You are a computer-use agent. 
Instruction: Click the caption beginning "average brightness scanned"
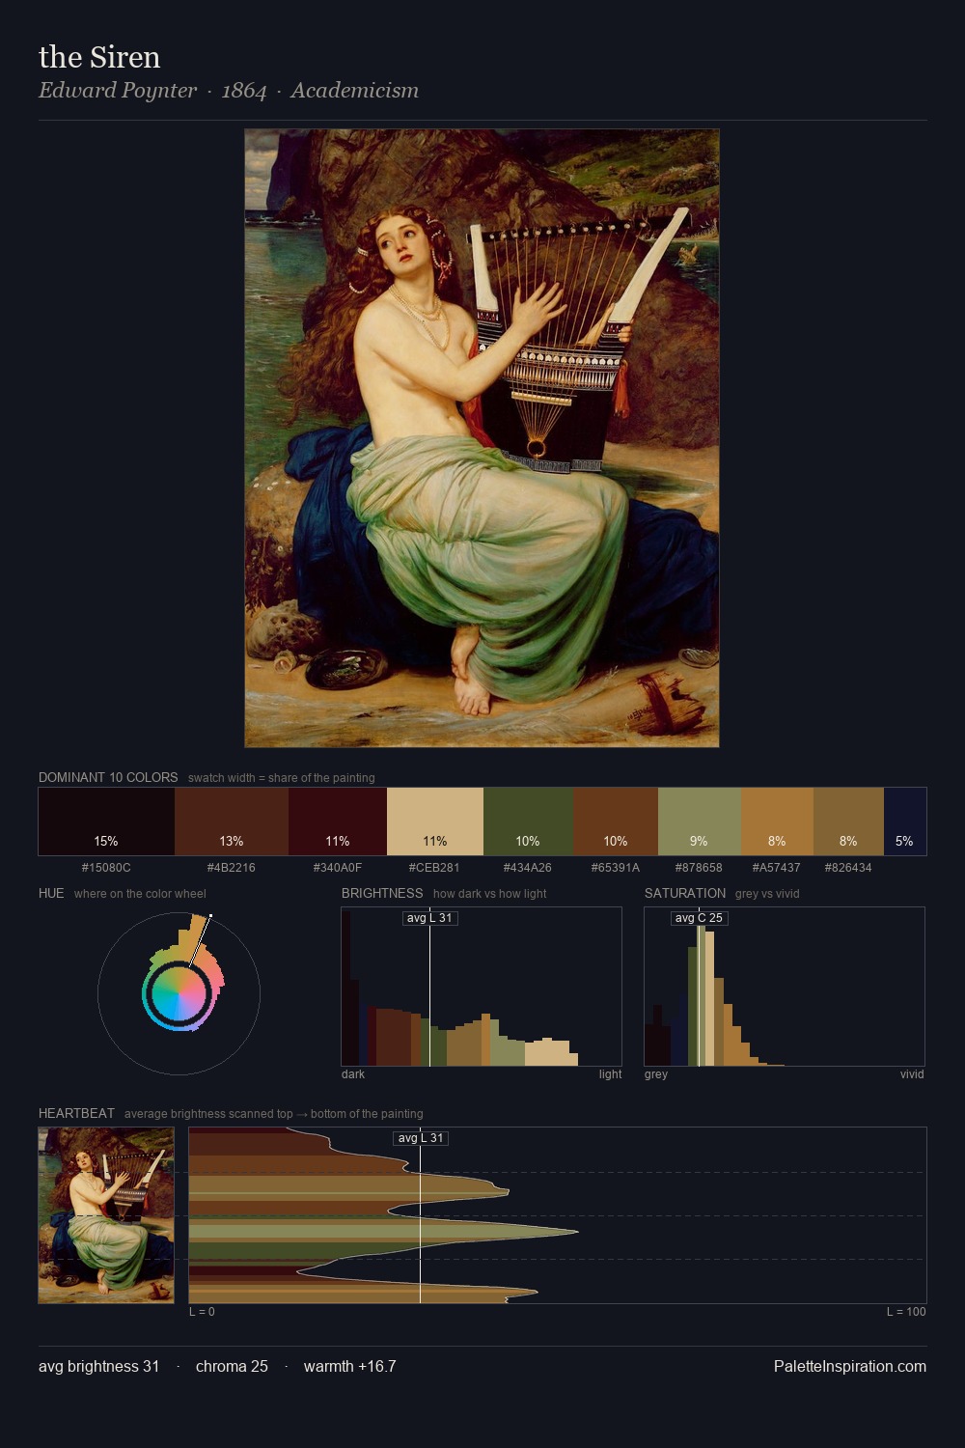(274, 1114)
